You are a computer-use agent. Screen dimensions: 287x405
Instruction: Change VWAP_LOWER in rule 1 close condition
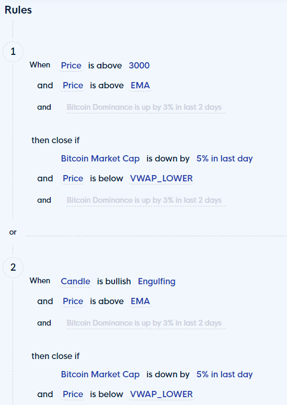point(161,179)
